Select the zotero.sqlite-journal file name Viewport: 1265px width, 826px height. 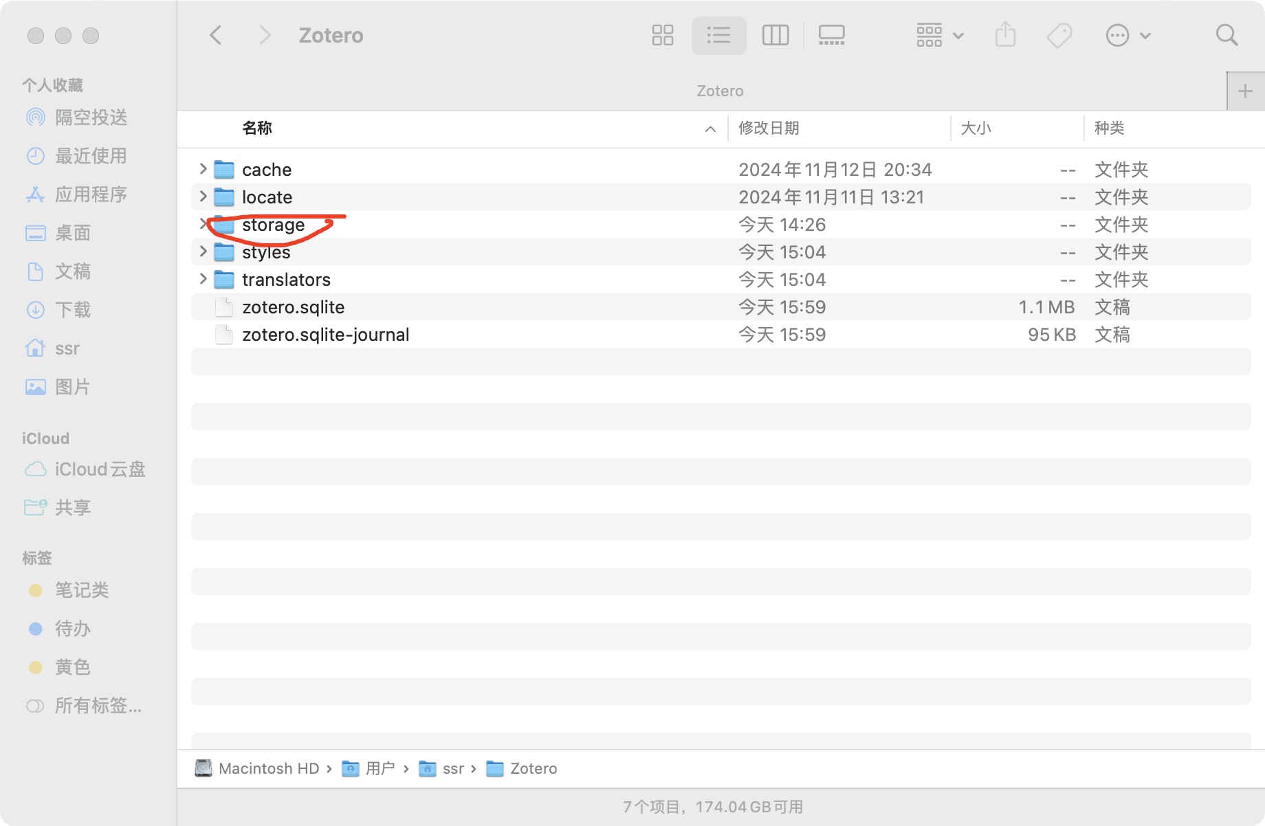click(x=326, y=335)
